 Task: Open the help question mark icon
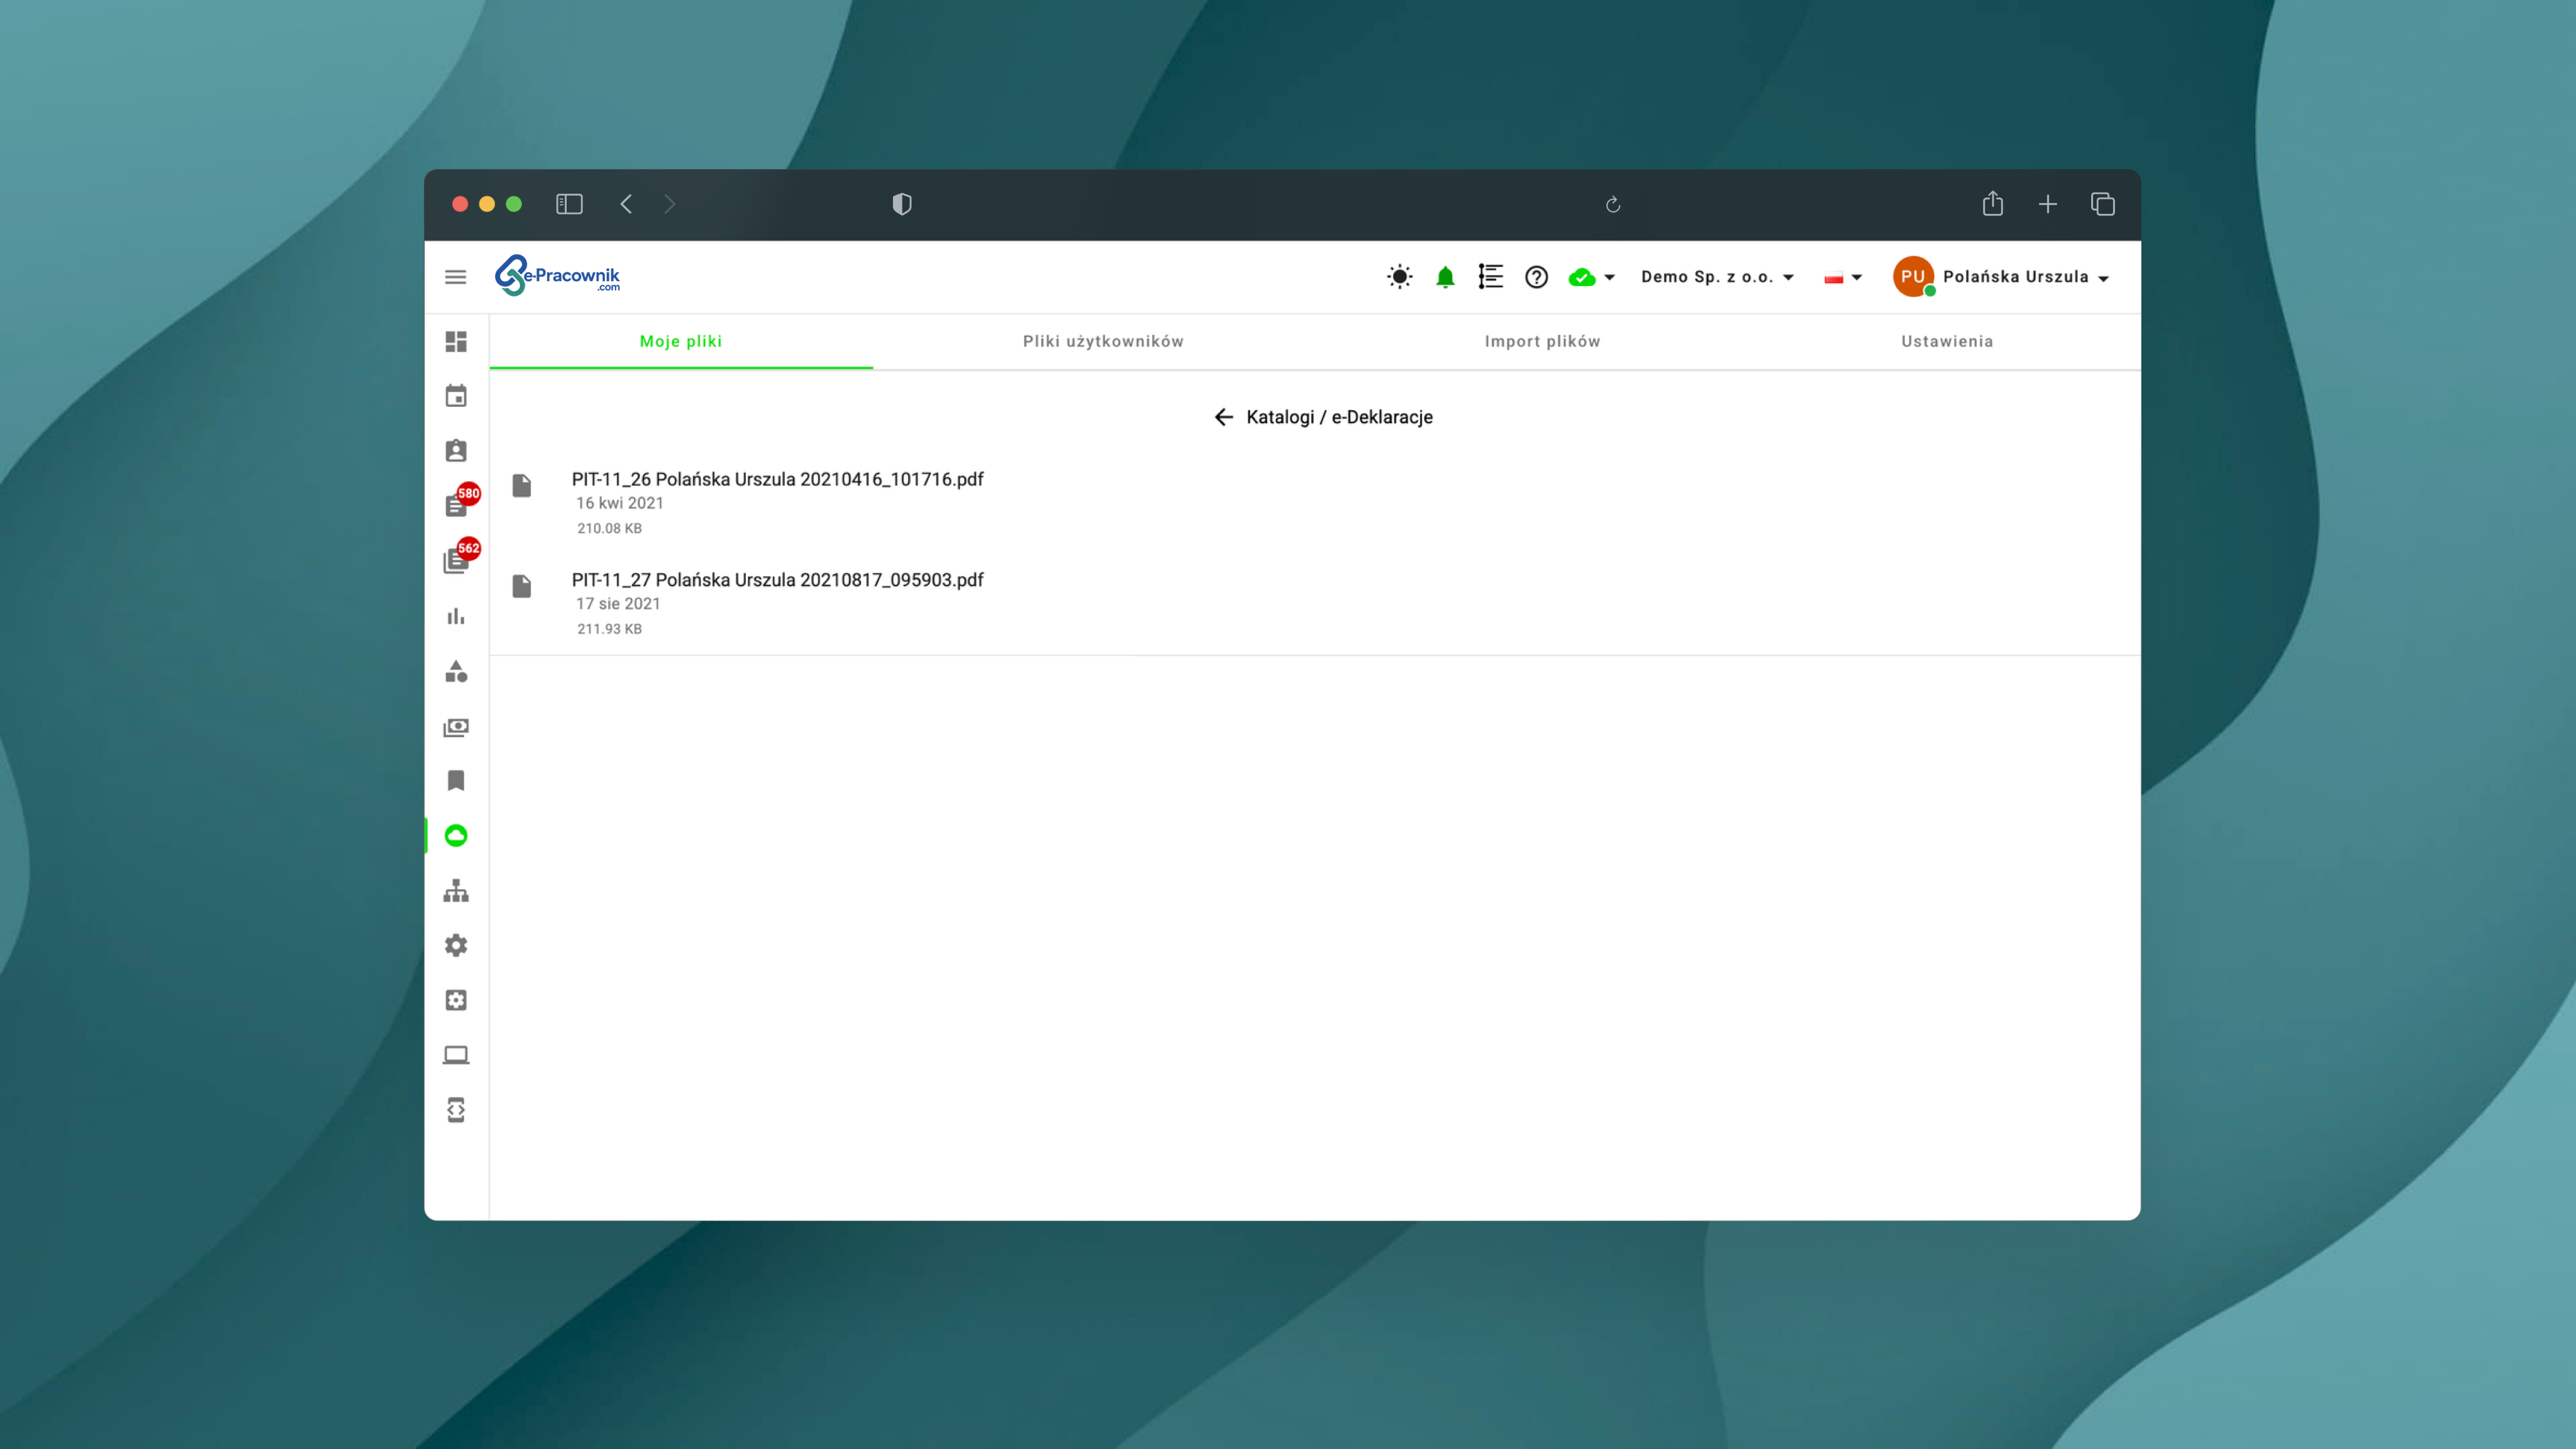(1536, 277)
